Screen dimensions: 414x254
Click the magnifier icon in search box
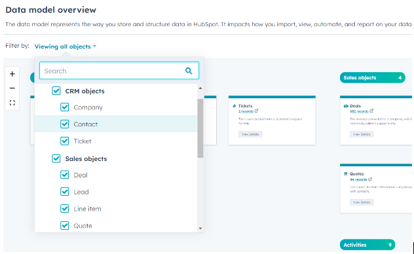[x=189, y=71]
